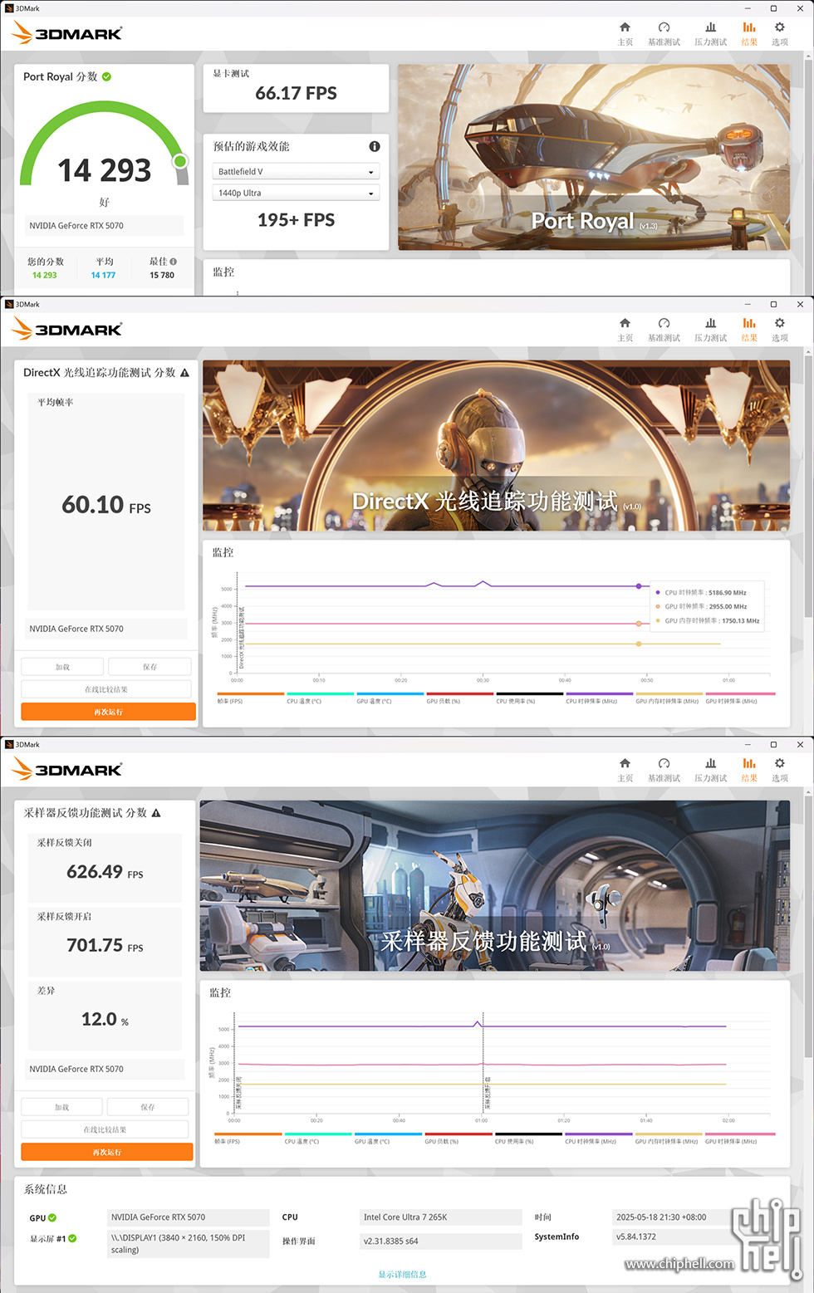Click green check icon beside Port Royal 分数
814x1293 pixels.
[x=107, y=76]
